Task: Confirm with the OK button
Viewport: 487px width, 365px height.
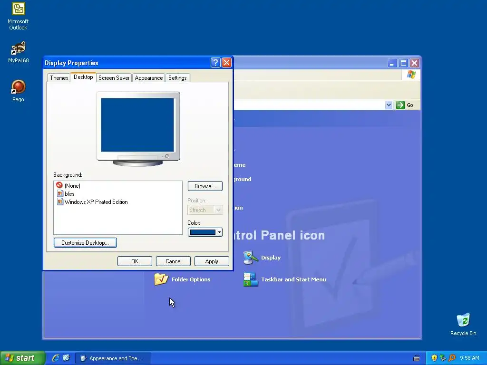Action: point(135,261)
